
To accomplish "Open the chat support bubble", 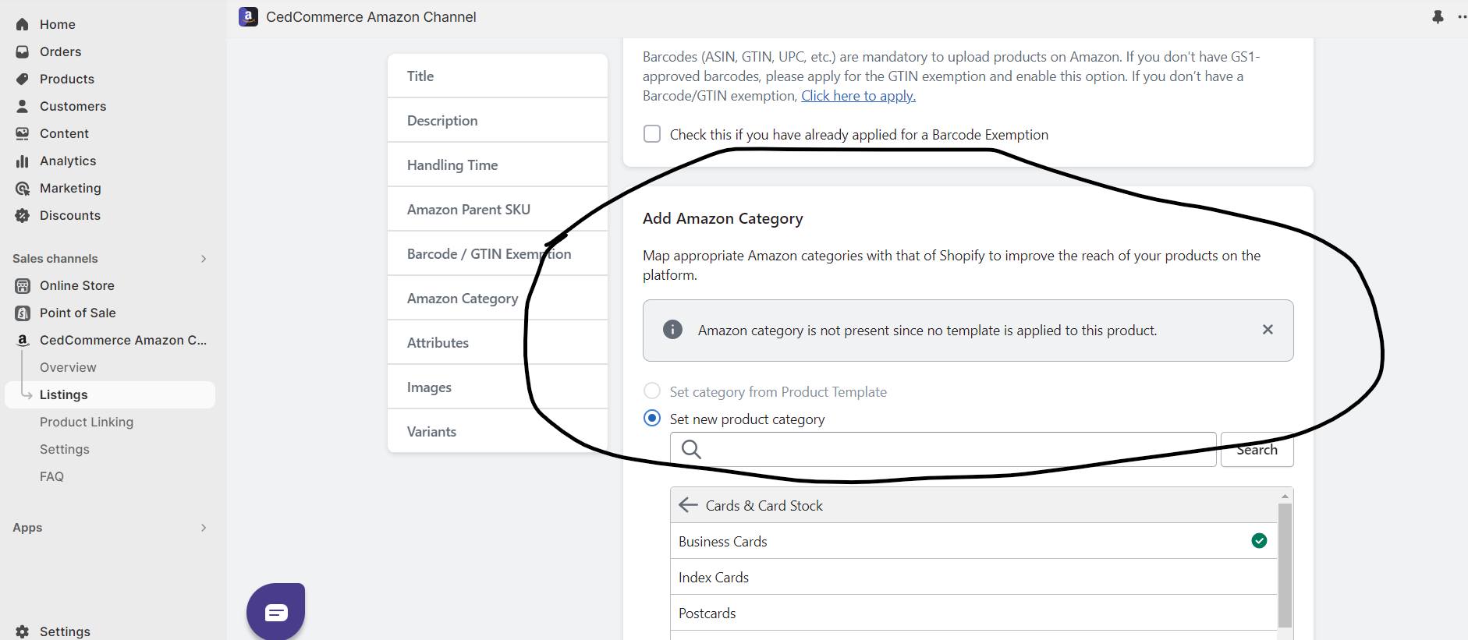I will 276,612.
